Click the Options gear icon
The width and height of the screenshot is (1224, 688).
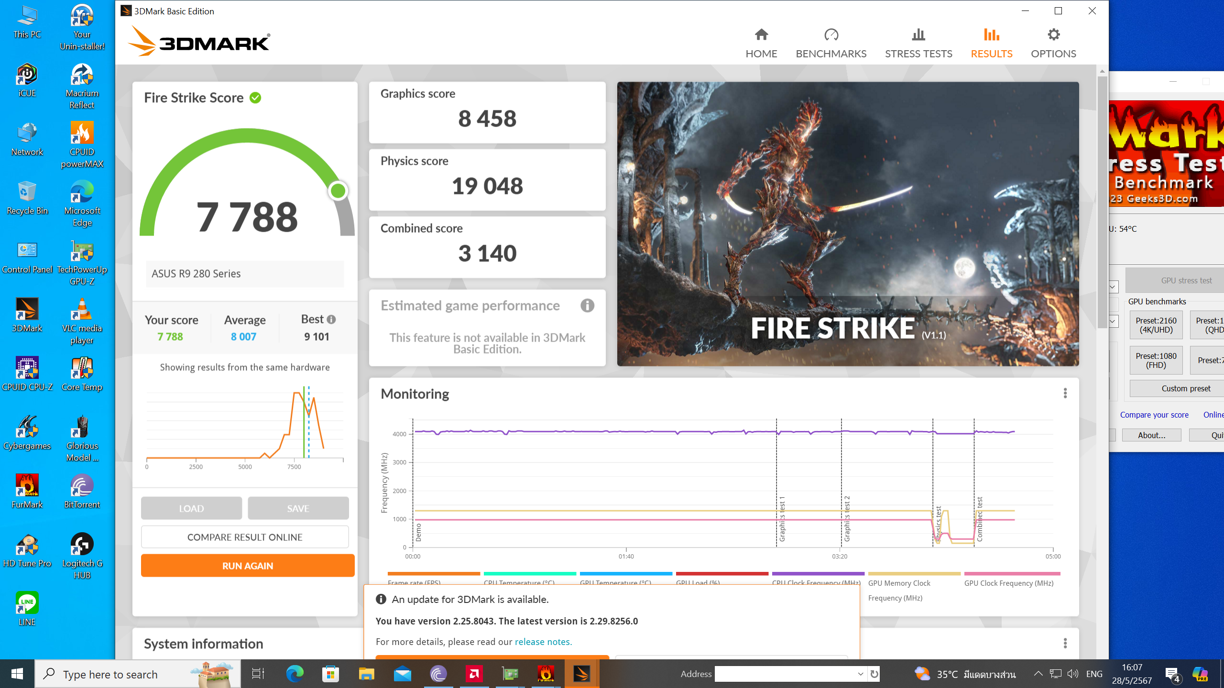(x=1053, y=34)
